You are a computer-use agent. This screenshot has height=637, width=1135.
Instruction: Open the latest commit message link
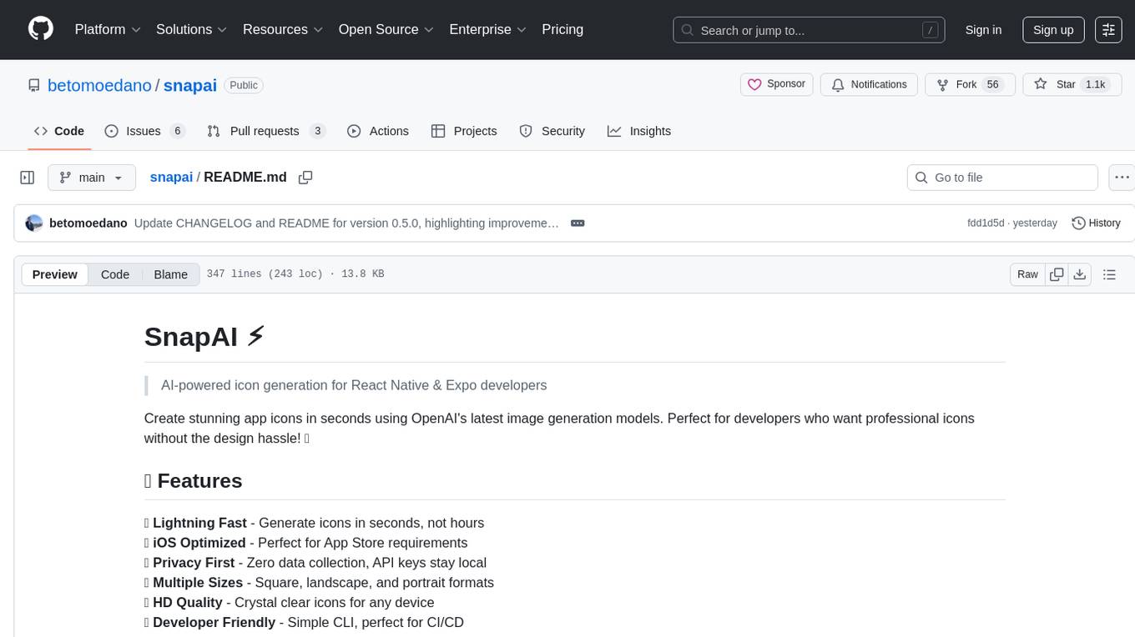coord(346,223)
